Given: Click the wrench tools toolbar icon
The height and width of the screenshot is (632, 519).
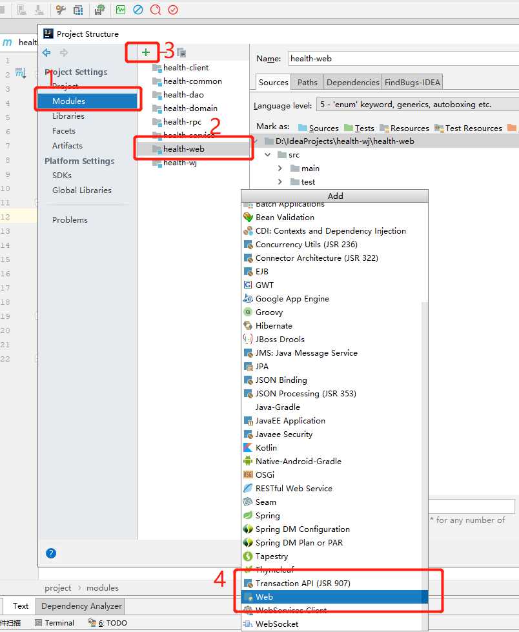Looking at the screenshot, I should point(61,10).
